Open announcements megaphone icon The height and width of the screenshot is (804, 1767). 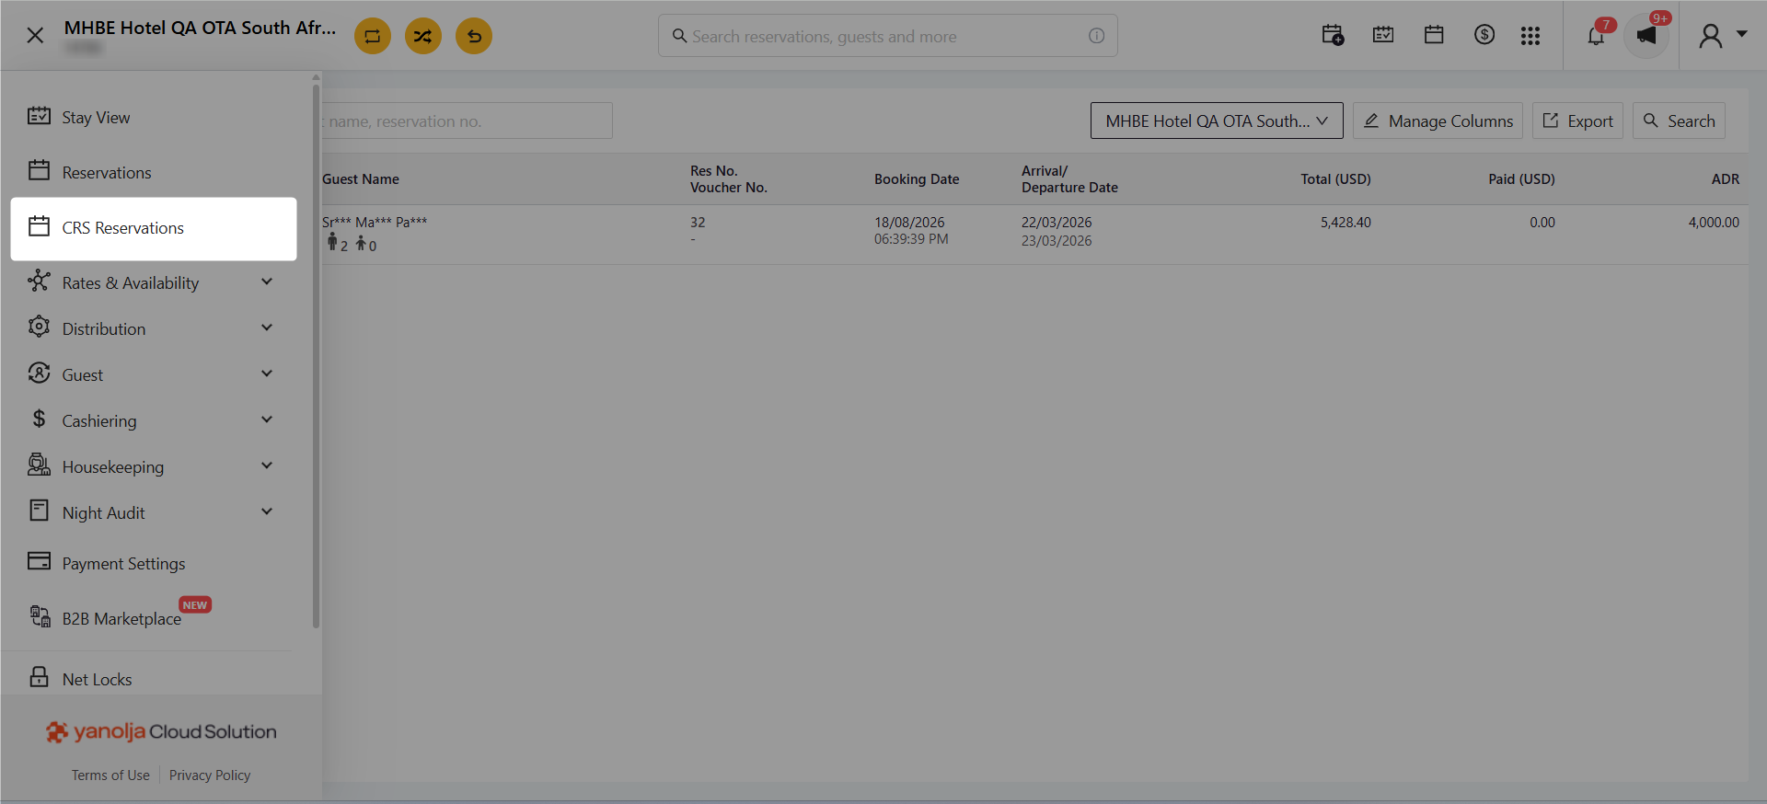[1646, 36]
